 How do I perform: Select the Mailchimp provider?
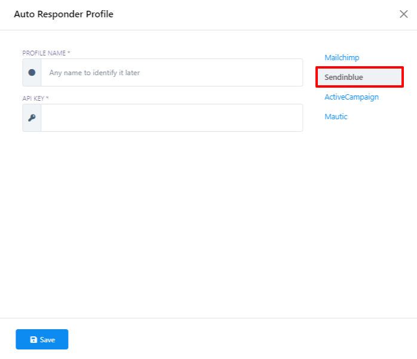342,58
